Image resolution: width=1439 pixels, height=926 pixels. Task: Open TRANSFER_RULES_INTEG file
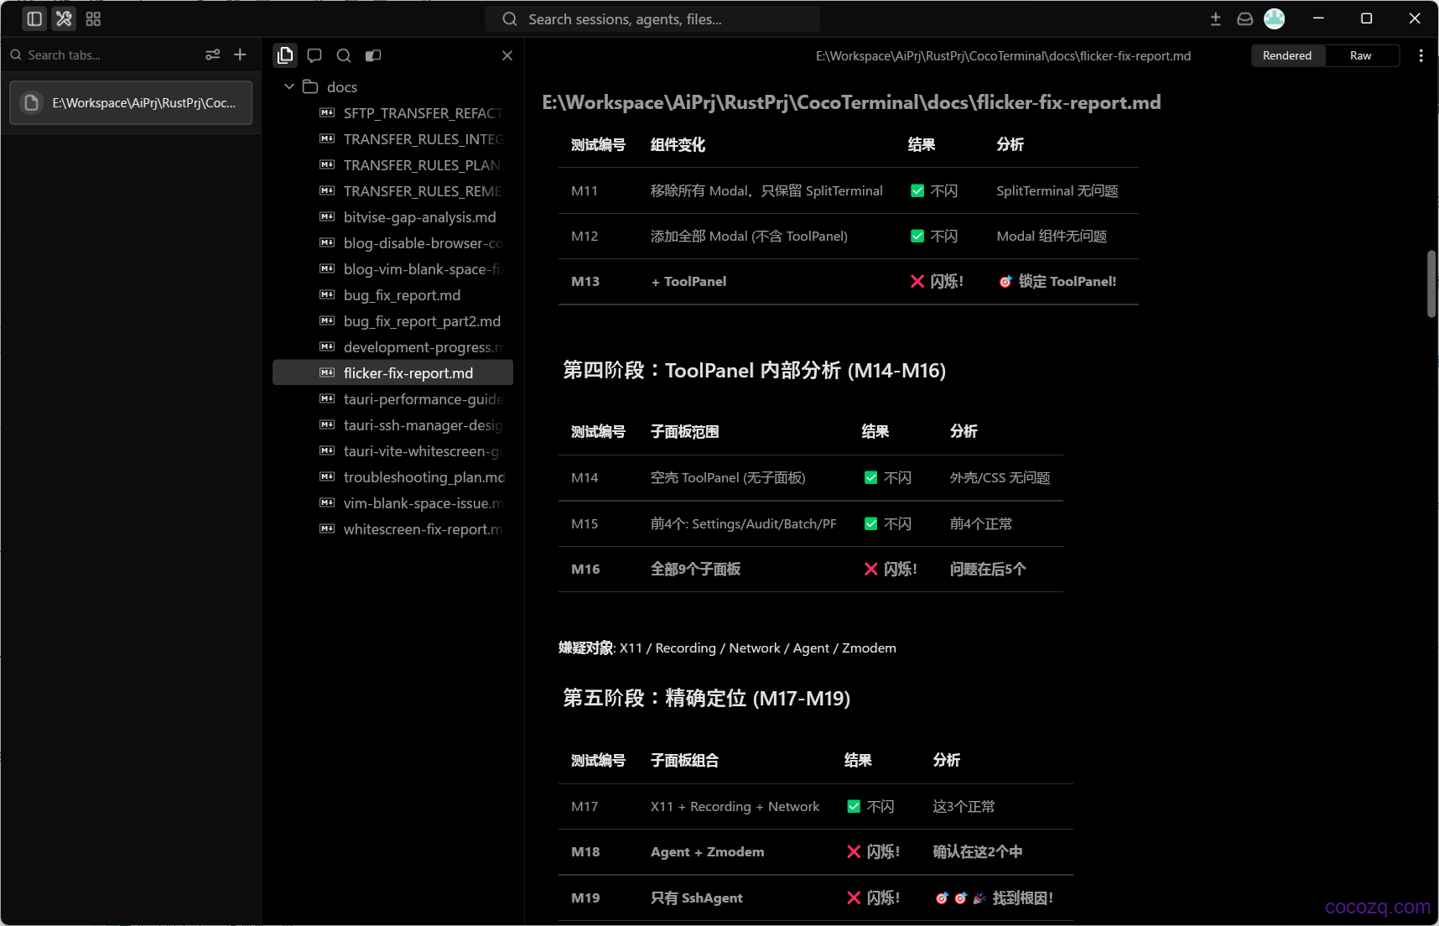[392, 138]
